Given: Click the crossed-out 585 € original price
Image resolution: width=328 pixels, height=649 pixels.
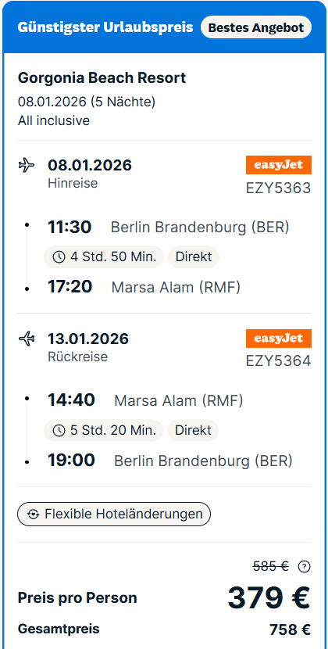Looking at the screenshot, I should tap(271, 566).
